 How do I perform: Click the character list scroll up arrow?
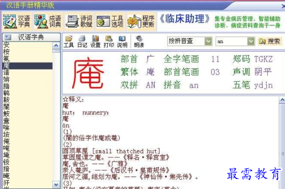[56, 45]
